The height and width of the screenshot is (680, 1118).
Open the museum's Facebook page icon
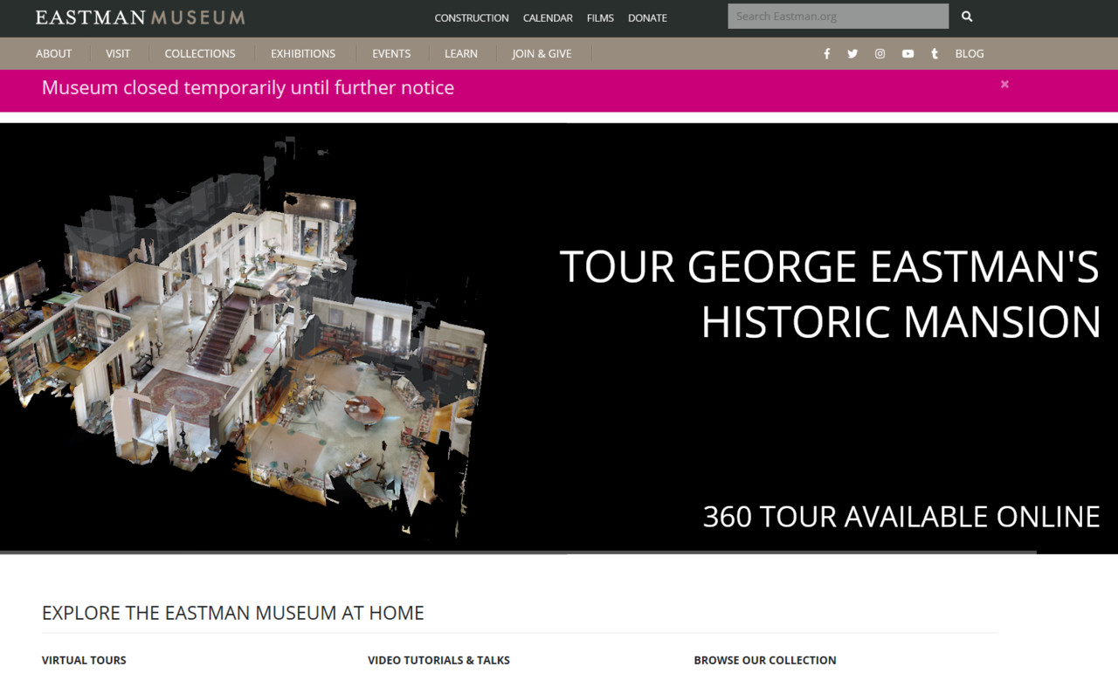click(826, 53)
